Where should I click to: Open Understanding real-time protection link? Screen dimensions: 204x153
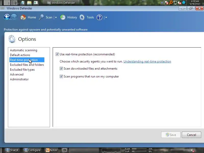coord(147,61)
